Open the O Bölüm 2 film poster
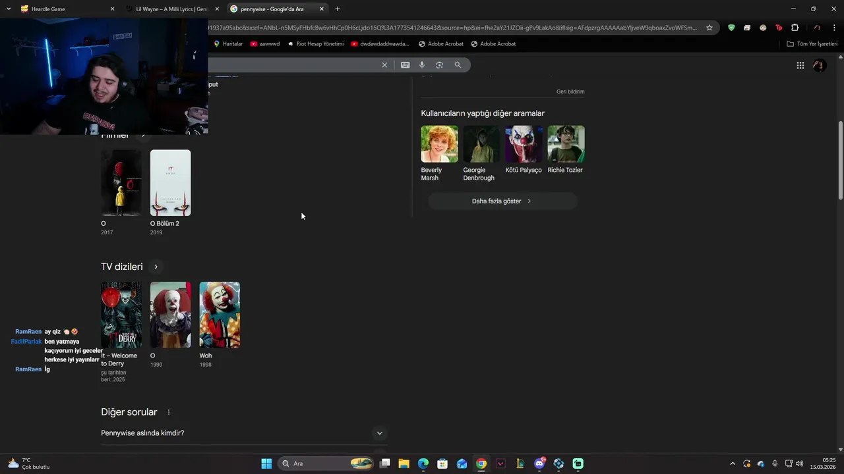Screen dimensions: 844x474 [x=170, y=183]
